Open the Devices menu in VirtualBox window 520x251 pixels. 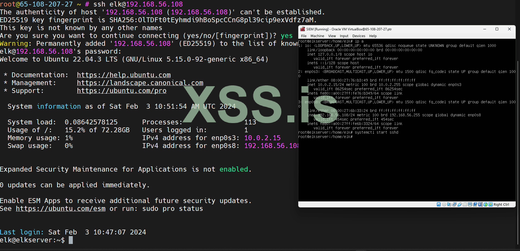pyautogui.click(x=359, y=36)
